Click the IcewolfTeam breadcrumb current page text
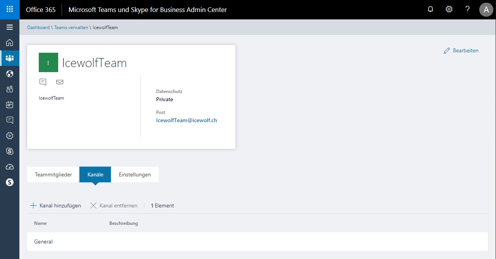Screen dimensions: 496x259 pos(105,28)
